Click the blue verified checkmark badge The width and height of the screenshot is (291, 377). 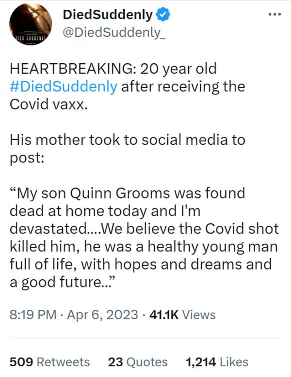(x=164, y=16)
